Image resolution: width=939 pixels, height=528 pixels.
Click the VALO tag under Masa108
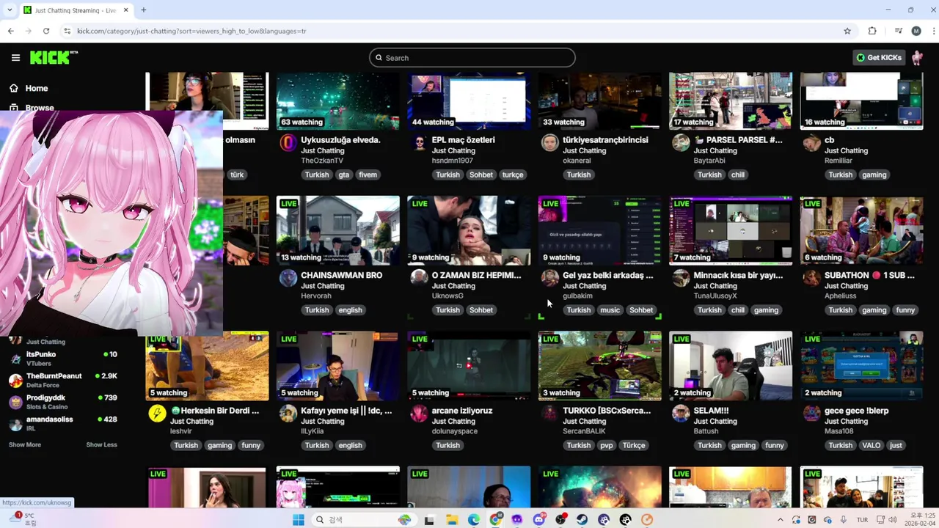point(872,445)
